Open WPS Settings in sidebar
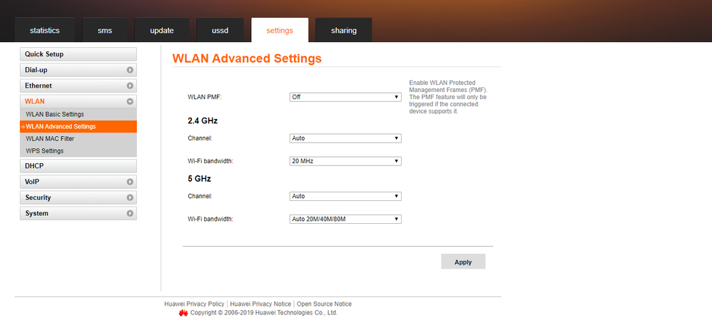 [45, 151]
